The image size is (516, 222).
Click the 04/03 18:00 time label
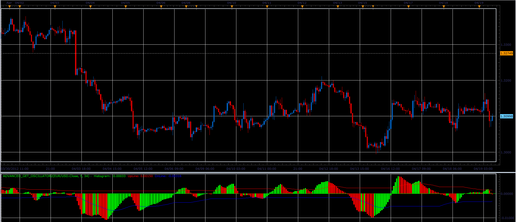81,169
